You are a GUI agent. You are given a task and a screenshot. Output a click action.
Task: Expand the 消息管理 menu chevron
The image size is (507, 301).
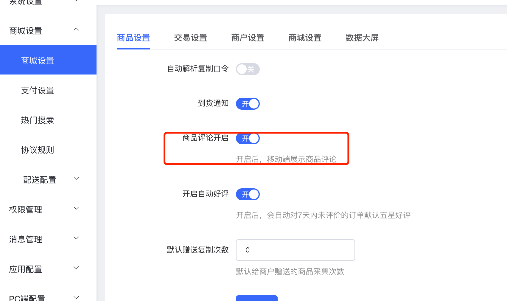click(76, 238)
